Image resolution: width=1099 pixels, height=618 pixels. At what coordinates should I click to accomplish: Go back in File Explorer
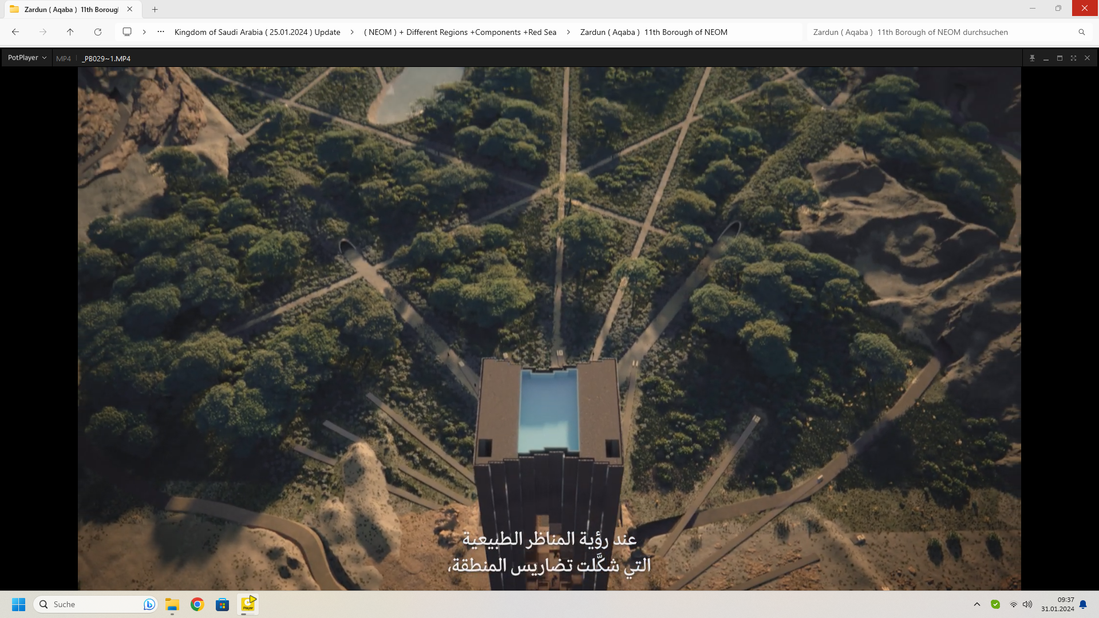point(15,32)
